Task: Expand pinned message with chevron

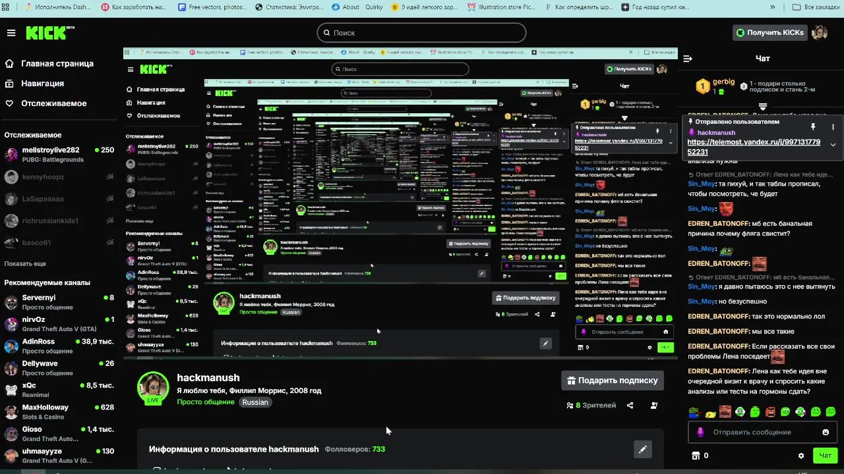Action: click(x=833, y=145)
